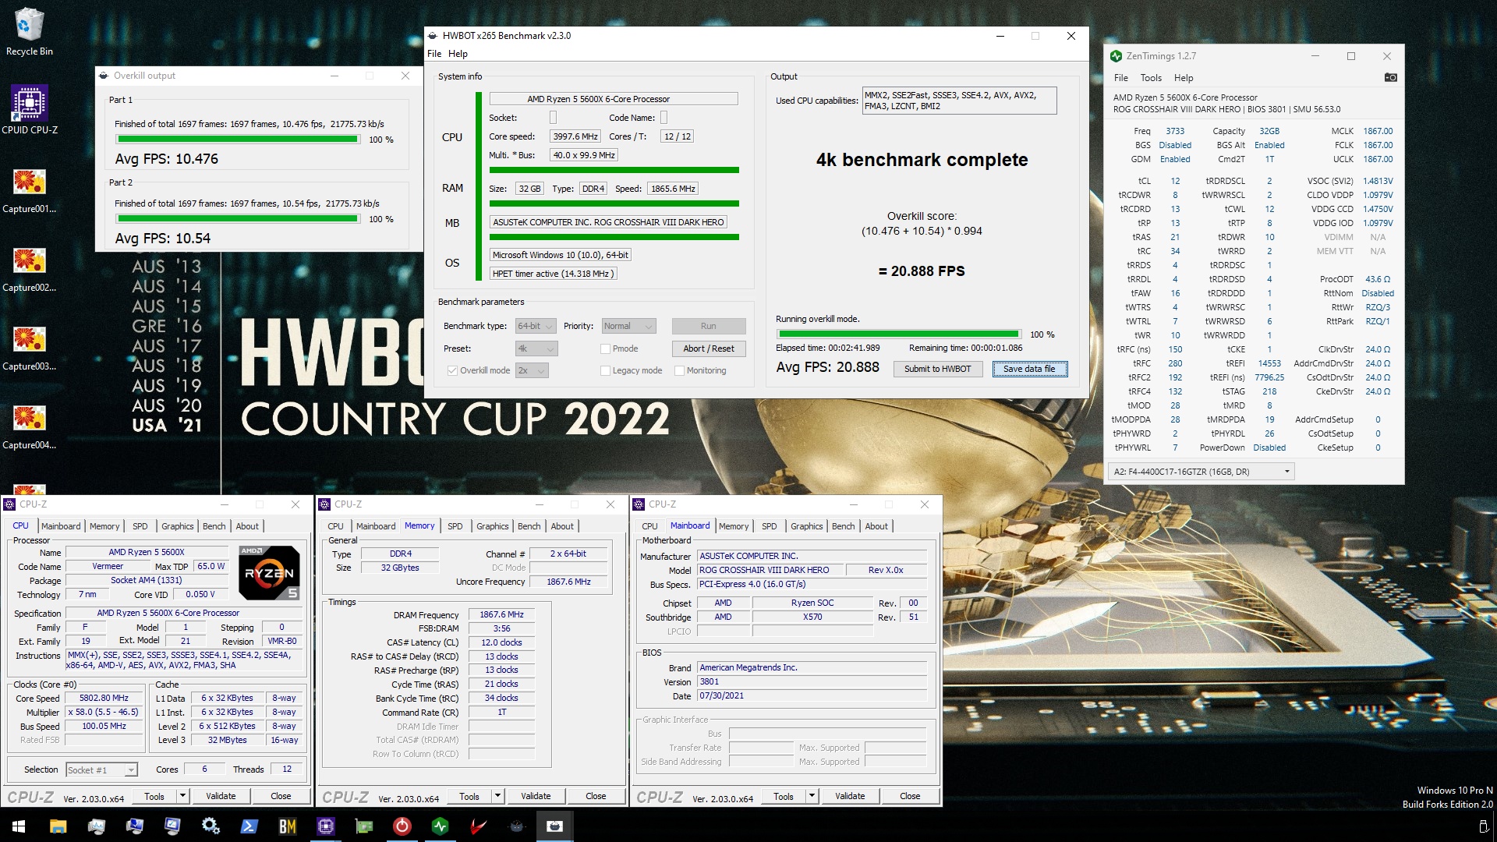Screen dimensions: 1497x842
Task: Open the Tools menu in ZenTimings
Action: click(1151, 78)
